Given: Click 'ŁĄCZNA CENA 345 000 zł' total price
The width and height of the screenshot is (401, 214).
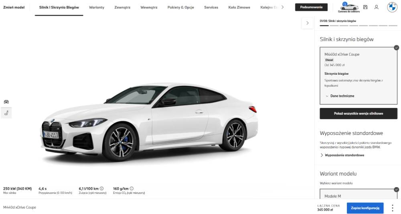Looking at the screenshot, I should pos(329,208).
